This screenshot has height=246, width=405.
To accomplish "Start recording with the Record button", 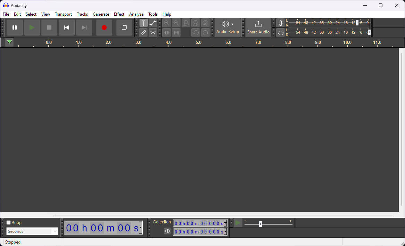I will pos(104,27).
